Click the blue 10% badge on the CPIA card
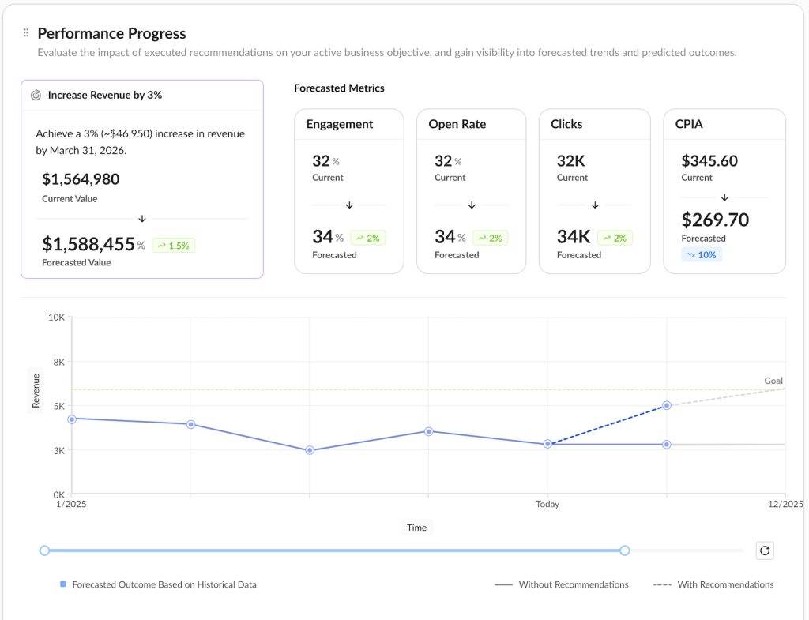 click(x=702, y=254)
